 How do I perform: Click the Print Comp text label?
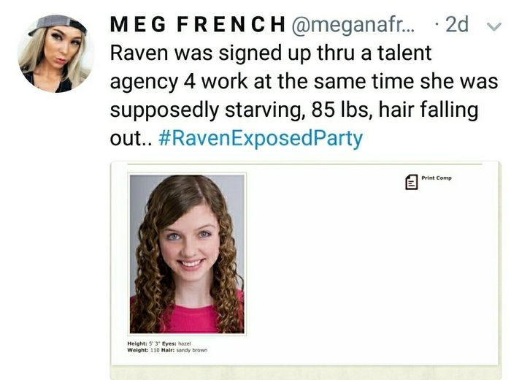(x=437, y=178)
